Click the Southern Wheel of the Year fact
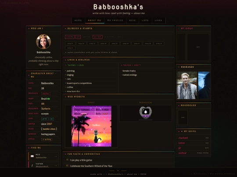This screenshot has width=237, height=177. [91, 166]
